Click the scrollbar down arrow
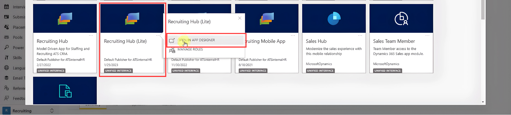 [483, 102]
